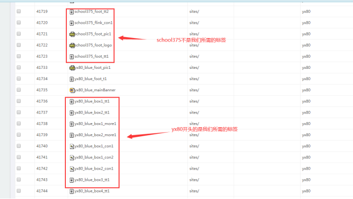The width and height of the screenshot is (353, 199).
Task: Enable the checkbox for row 41744
Action: (19, 191)
